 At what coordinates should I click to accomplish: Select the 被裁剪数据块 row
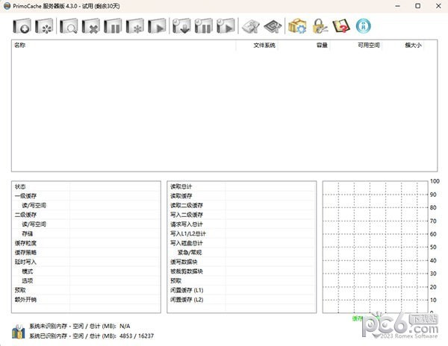(242, 271)
